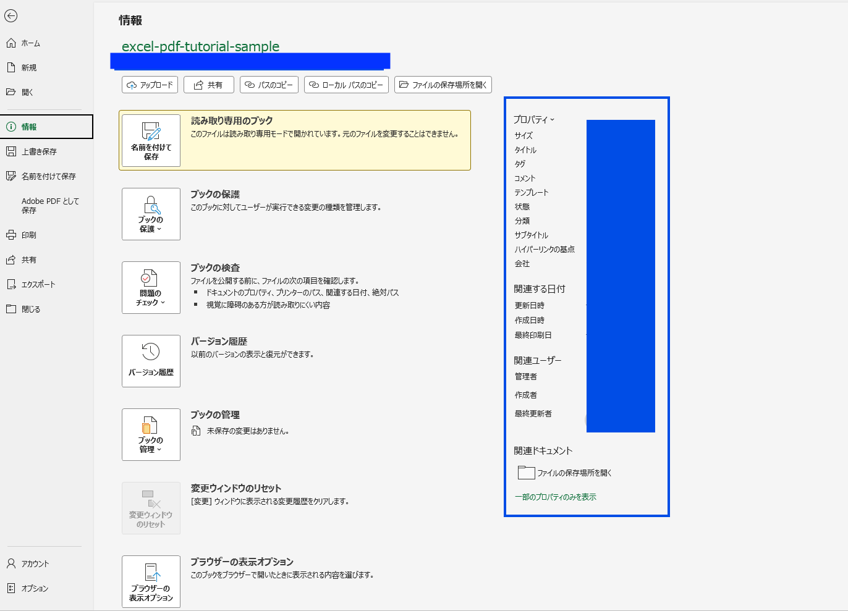Click the 共有 button under file name
Viewport: 848px width, 611px height.
[209, 85]
